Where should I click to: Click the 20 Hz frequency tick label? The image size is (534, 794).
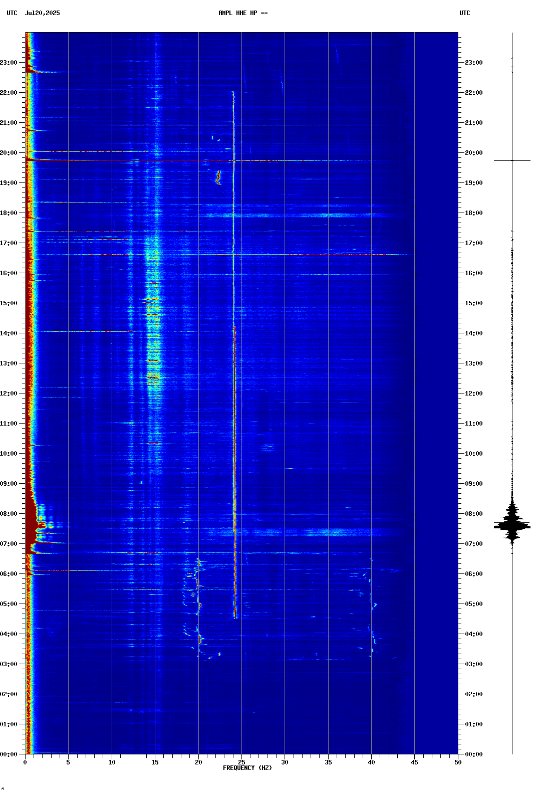click(198, 762)
